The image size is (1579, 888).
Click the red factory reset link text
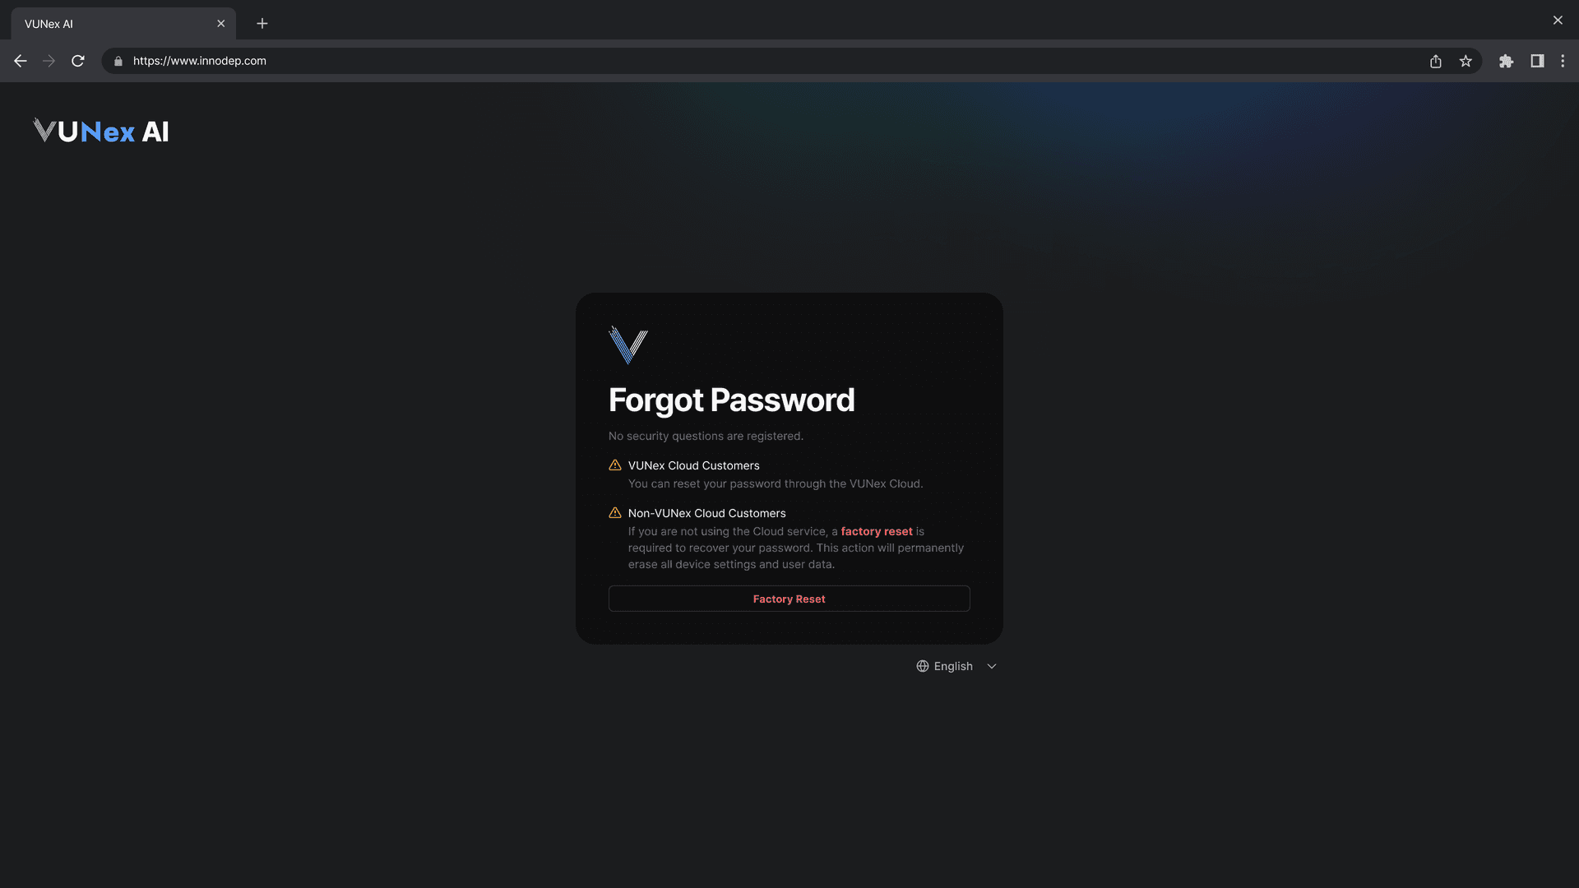pos(877,531)
